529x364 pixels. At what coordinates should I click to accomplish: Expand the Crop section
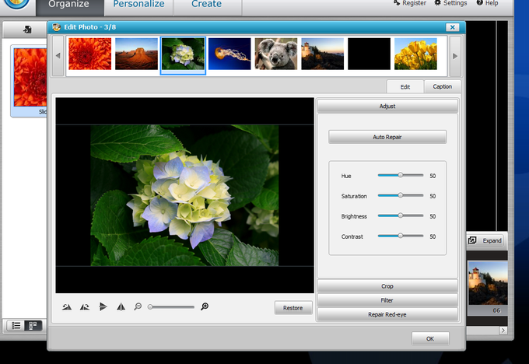coord(387,286)
